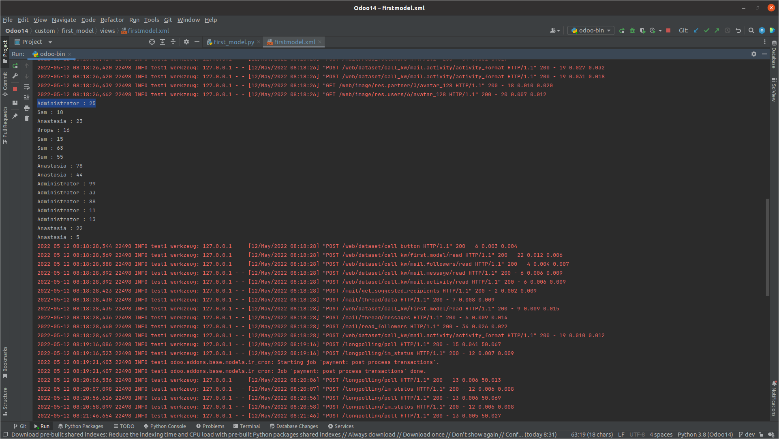Open the odoo-bin run configuration dropdown
The height and width of the screenshot is (439, 779).
point(591,31)
